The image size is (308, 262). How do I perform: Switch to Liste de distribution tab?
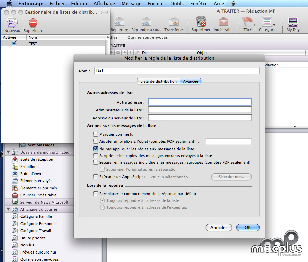click(x=159, y=81)
